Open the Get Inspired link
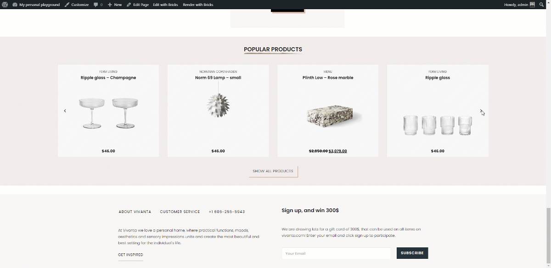The image size is (551, 268). click(130, 255)
